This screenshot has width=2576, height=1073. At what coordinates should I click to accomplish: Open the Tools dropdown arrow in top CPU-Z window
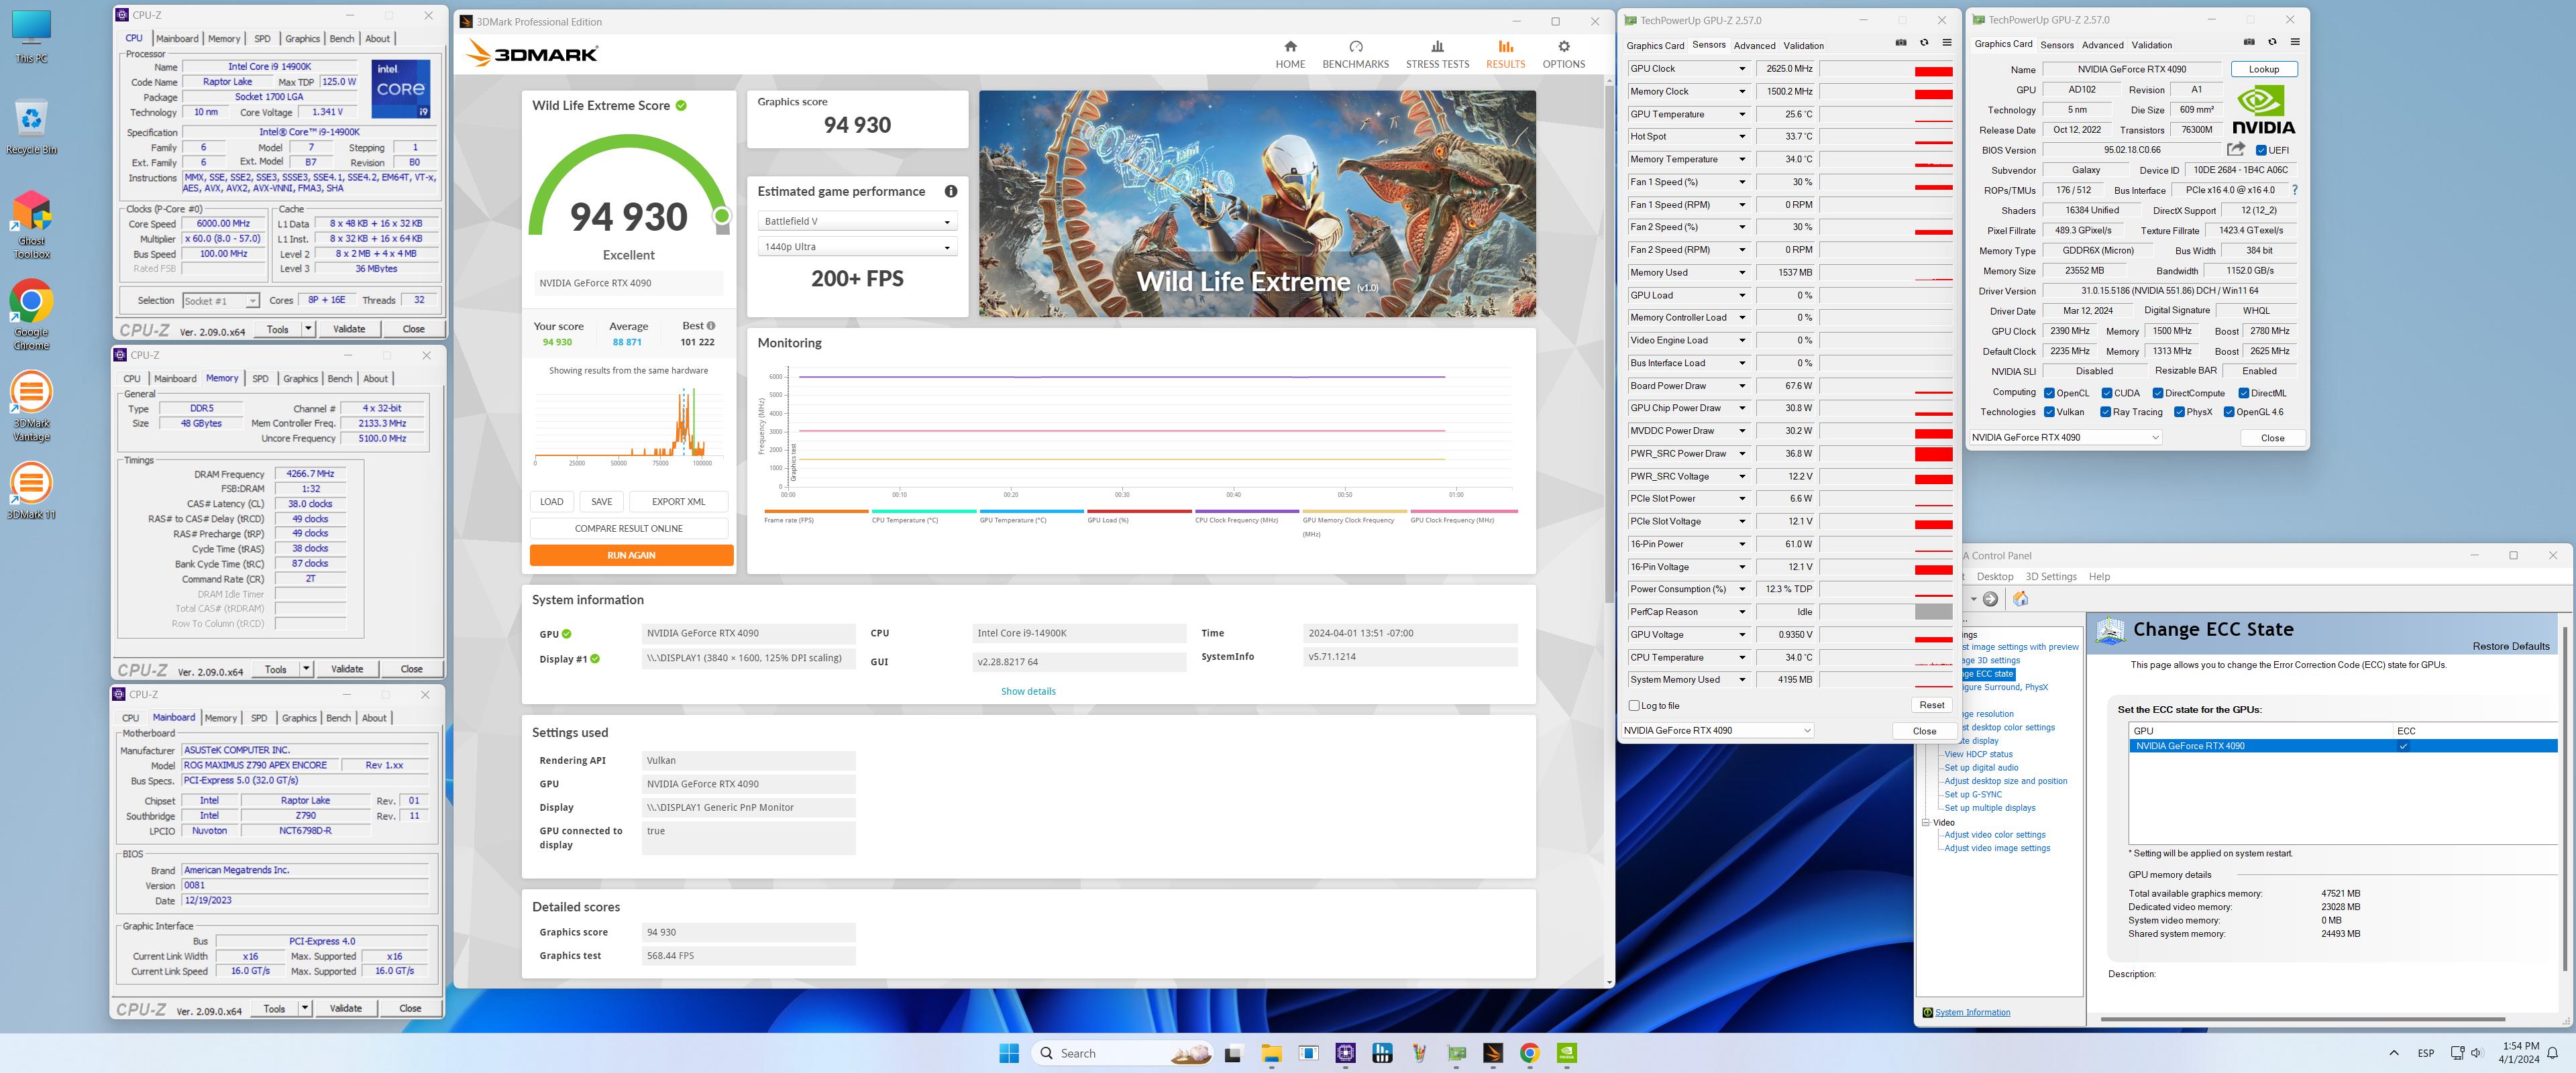coord(308,329)
